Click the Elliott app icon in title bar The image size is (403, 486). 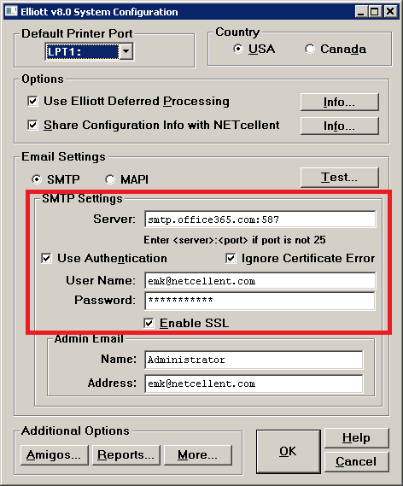(11, 11)
